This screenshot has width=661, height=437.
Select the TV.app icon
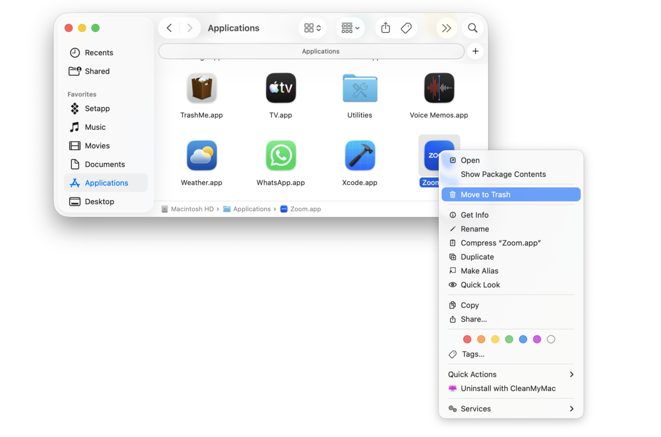click(x=280, y=88)
